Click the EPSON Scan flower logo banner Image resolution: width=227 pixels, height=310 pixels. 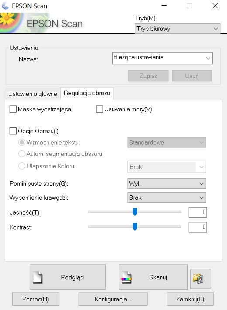point(41,23)
